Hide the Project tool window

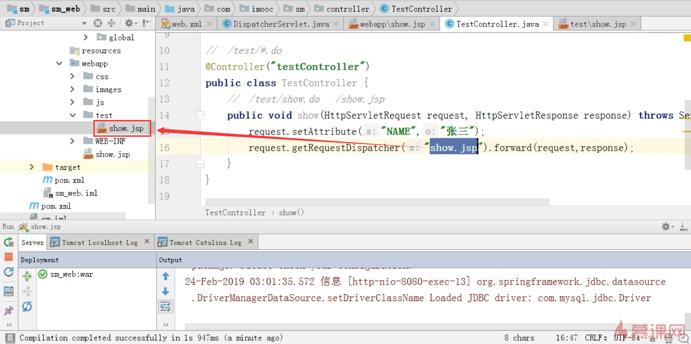coord(147,23)
